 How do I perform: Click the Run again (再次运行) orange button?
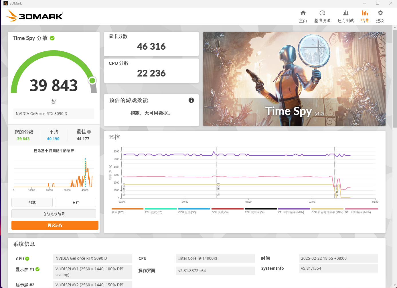point(55,225)
